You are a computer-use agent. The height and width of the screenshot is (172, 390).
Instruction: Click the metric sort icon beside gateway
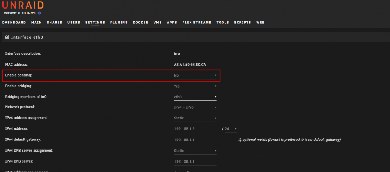240,140
